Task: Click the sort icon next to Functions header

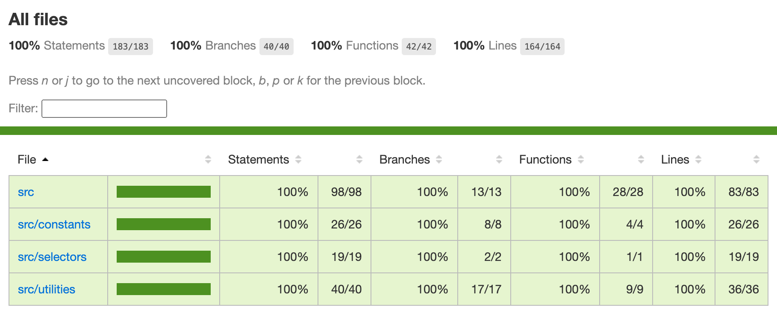Action: 581,160
